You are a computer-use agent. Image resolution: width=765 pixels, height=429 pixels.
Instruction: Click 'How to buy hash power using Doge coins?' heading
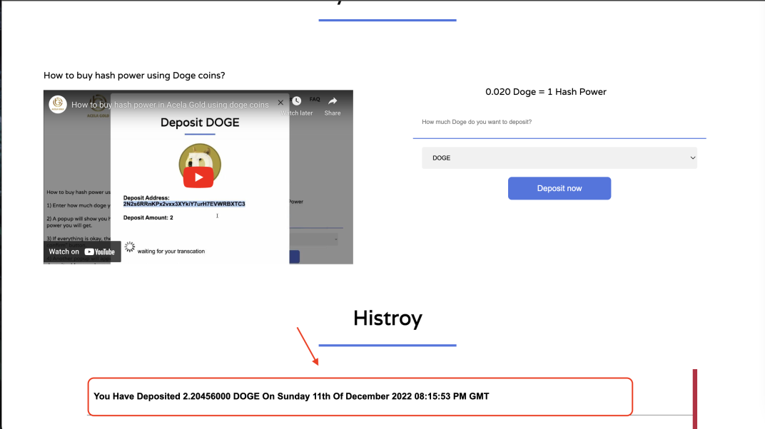tap(134, 76)
